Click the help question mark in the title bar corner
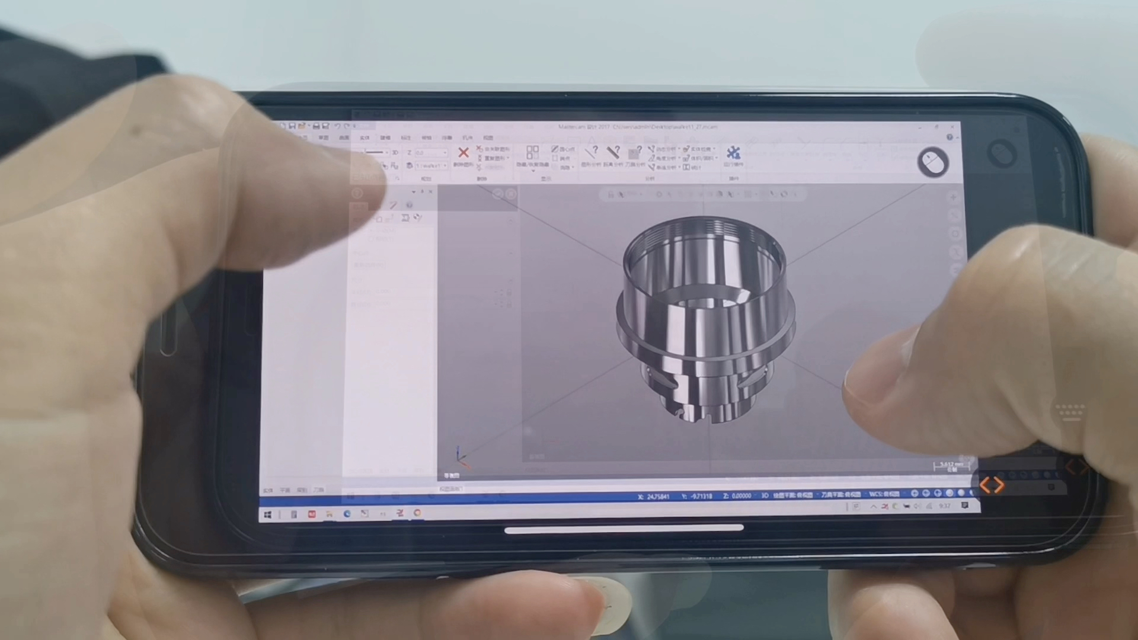The image size is (1138, 640). [x=950, y=137]
